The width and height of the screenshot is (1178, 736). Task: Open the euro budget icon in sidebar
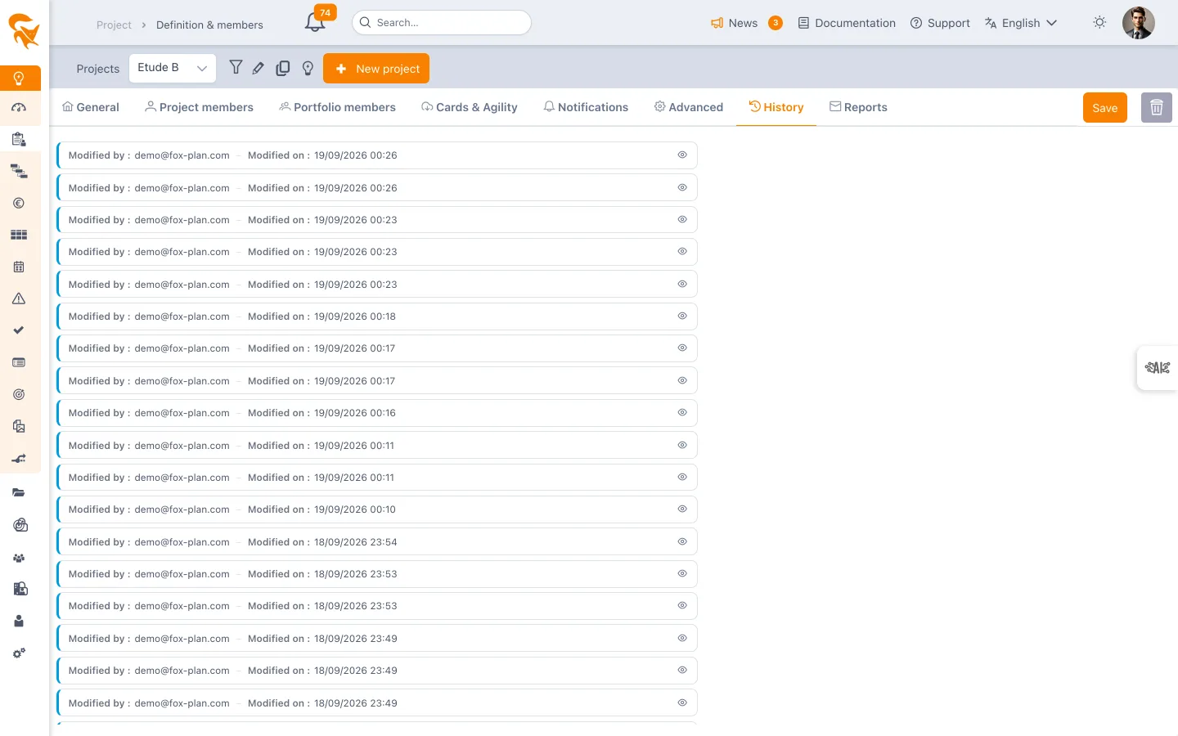(x=19, y=204)
